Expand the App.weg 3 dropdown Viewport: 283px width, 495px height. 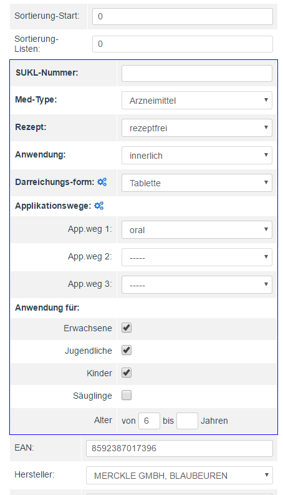197,285
